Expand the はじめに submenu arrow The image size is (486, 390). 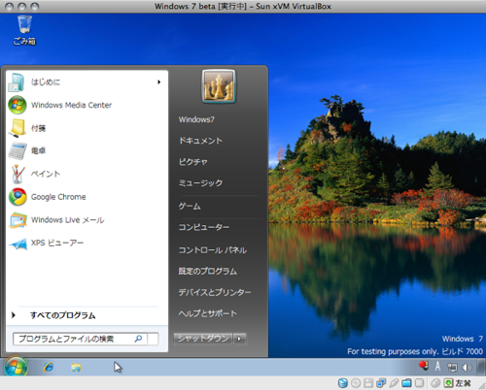point(158,82)
